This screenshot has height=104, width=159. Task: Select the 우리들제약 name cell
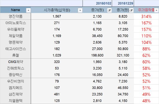(15, 29)
